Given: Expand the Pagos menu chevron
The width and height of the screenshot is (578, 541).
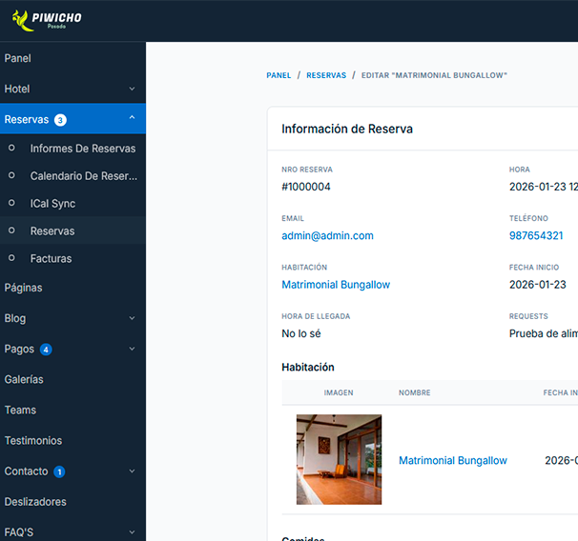Looking at the screenshot, I should [132, 349].
